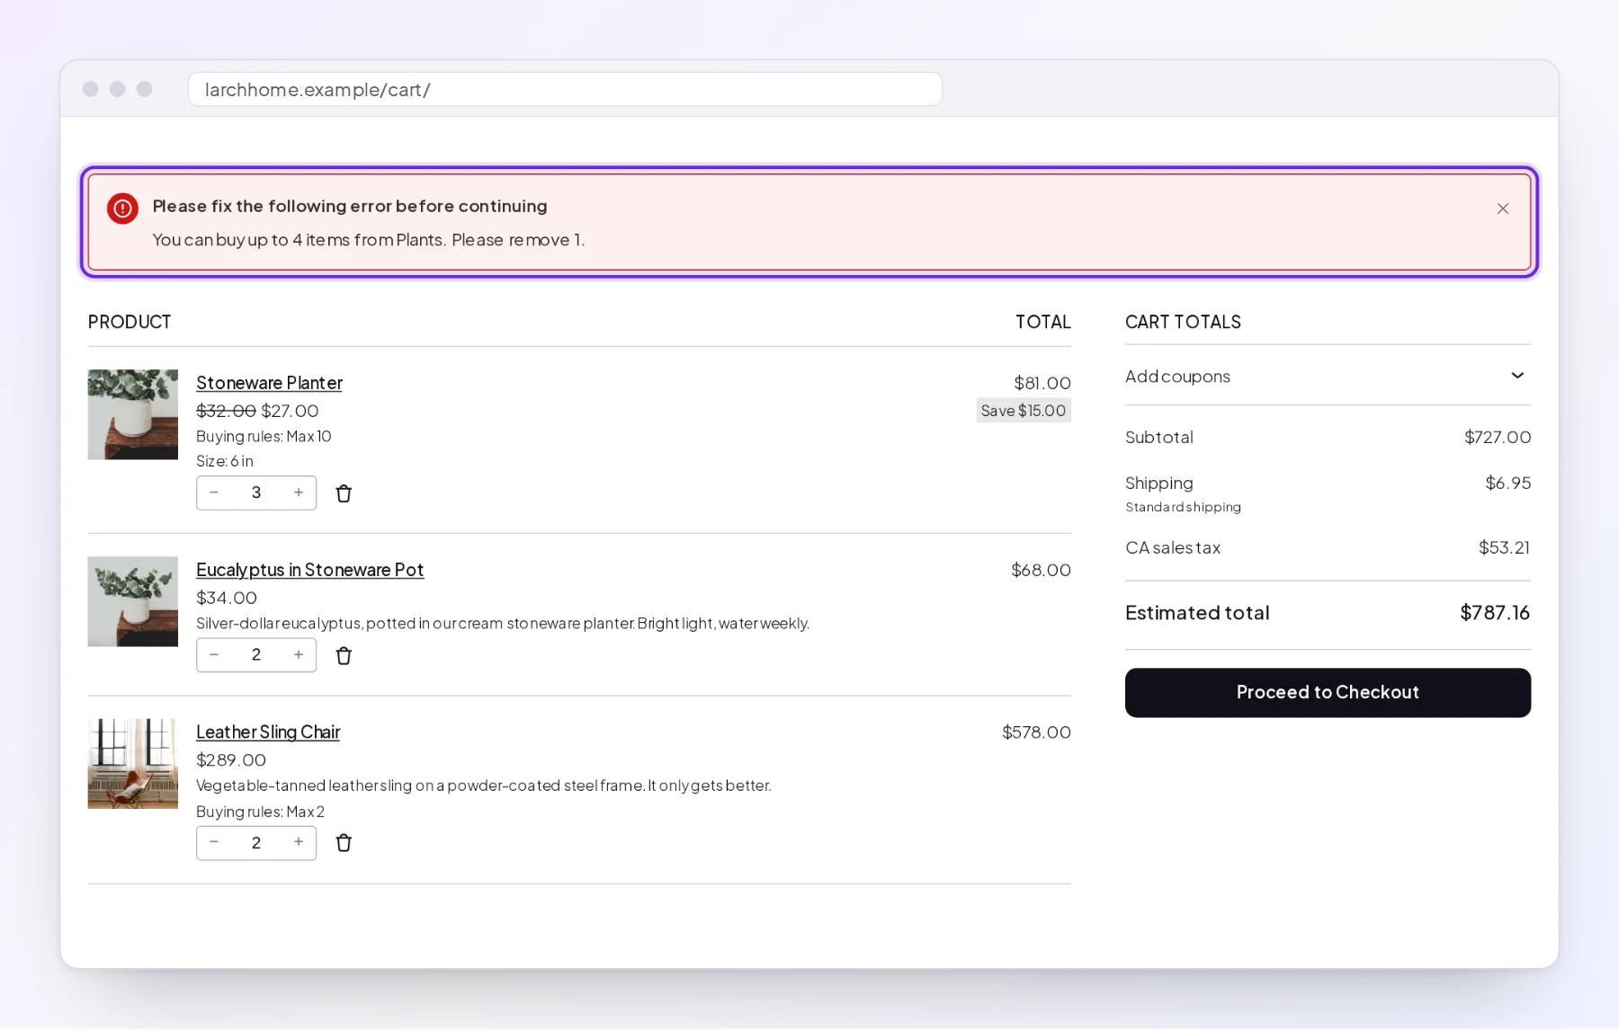Proceed to Checkout
Screen dimensions: 1619x1030
pyautogui.click(x=1328, y=693)
